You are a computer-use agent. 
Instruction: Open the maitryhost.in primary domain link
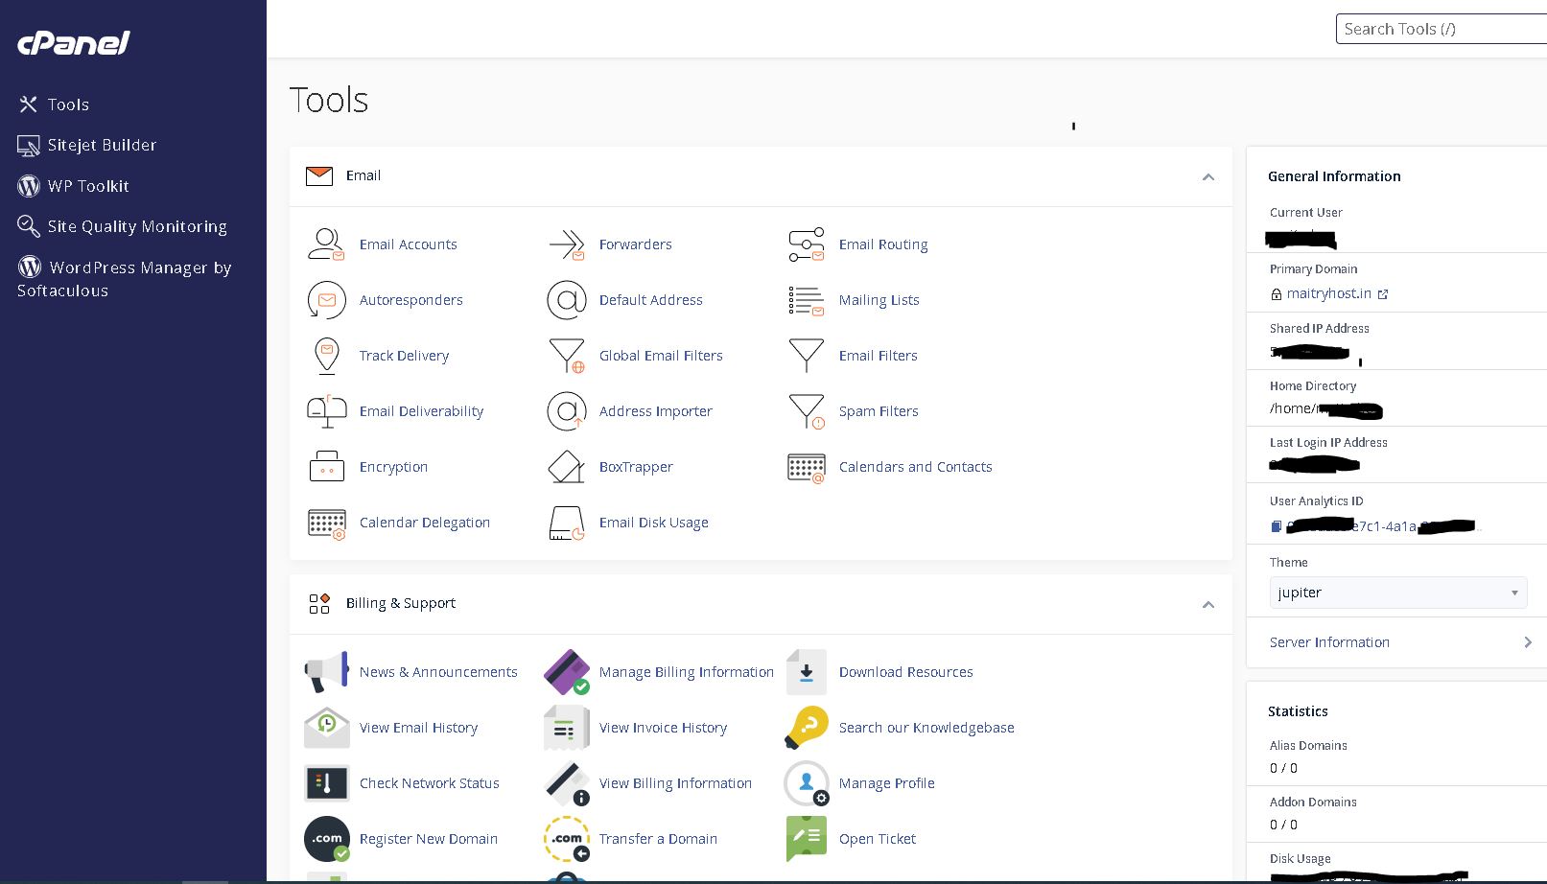tap(1329, 293)
